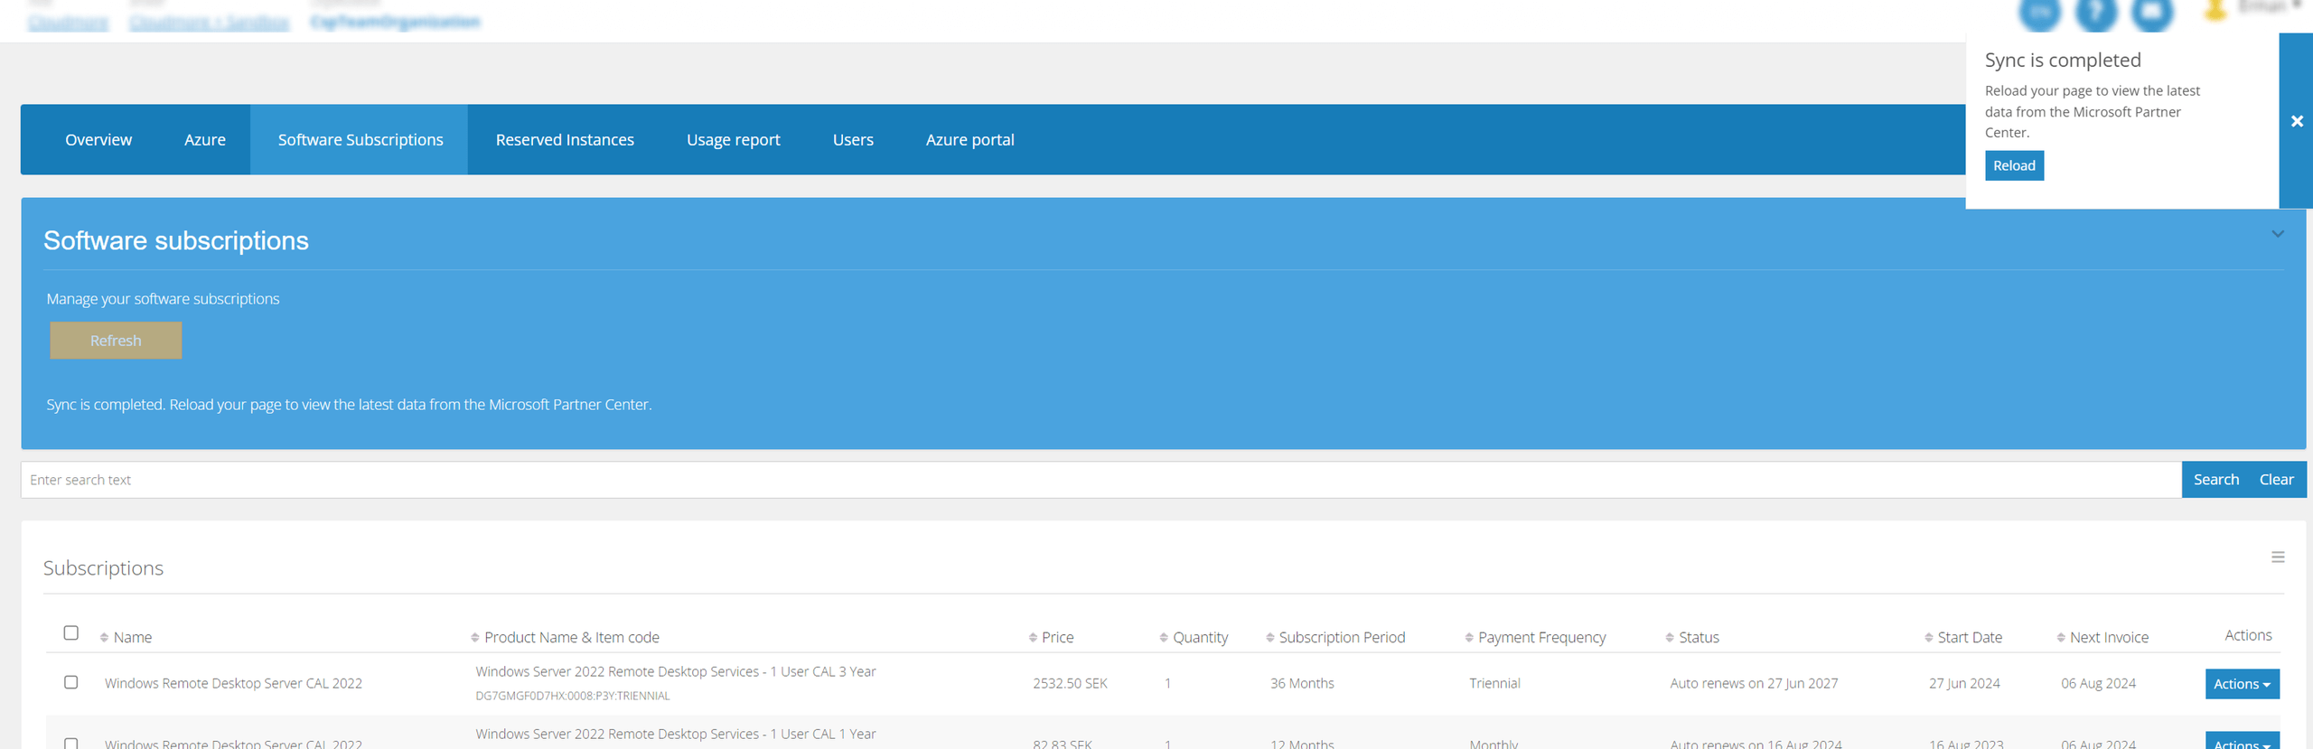Click status Auto renews on 27 Jun 2027
The width and height of the screenshot is (2313, 749).
click(1754, 684)
